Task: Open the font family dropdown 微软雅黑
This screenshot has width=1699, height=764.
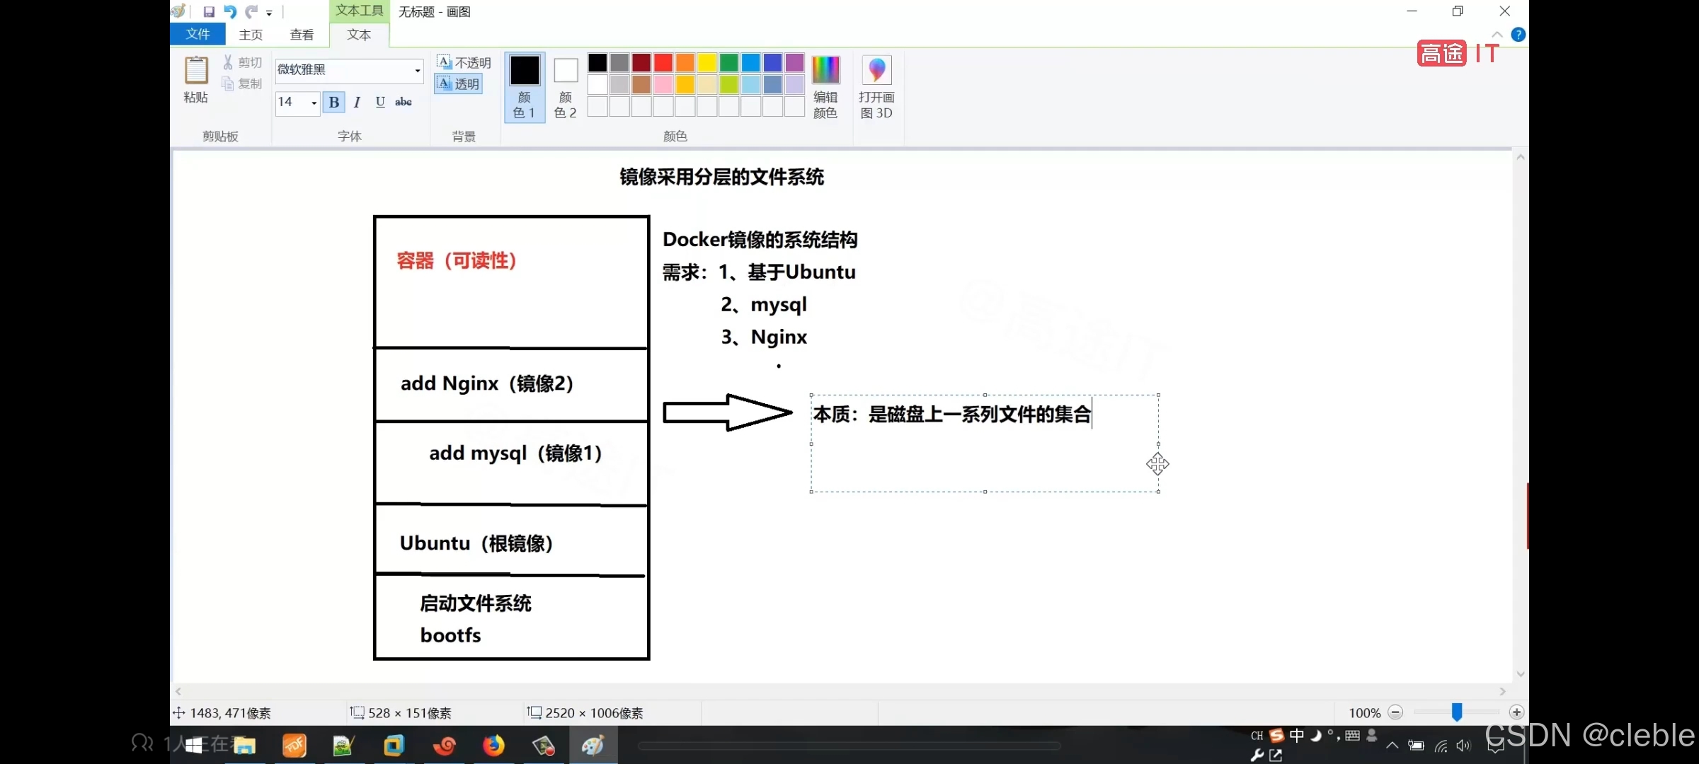Action: click(x=418, y=70)
